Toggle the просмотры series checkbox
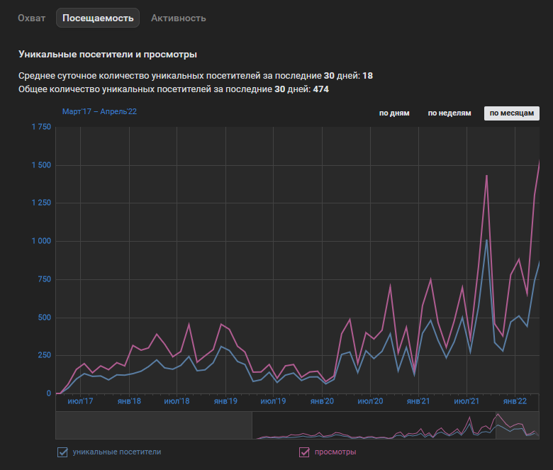This screenshot has width=553, height=470. (305, 452)
